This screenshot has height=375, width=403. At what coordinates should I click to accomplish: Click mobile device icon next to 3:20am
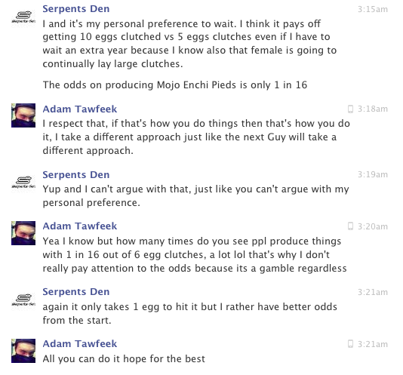(x=350, y=226)
